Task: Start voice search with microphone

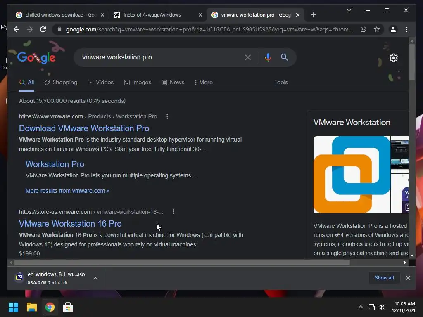Action: click(268, 57)
